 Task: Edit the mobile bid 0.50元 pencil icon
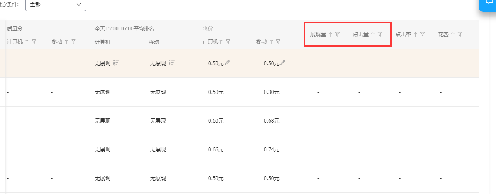[283, 63]
